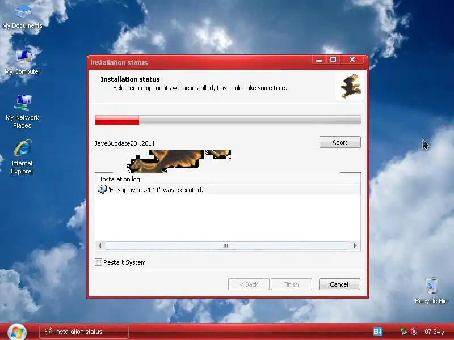454x340 pixels.
Task: Click the green network tray icon
Action: 403,331
